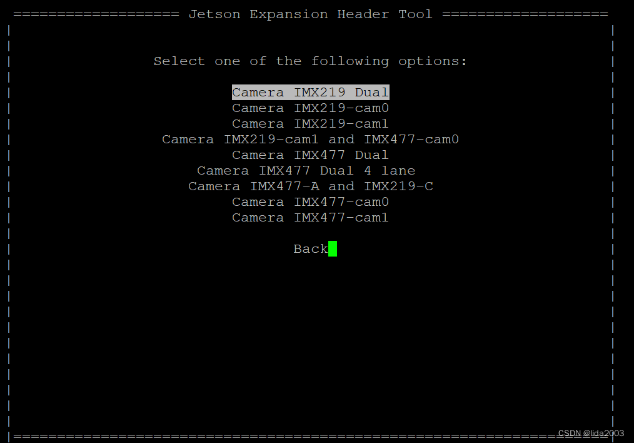Click the Jetson Expansion Header Tool title
634x443 pixels.
(311, 14)
